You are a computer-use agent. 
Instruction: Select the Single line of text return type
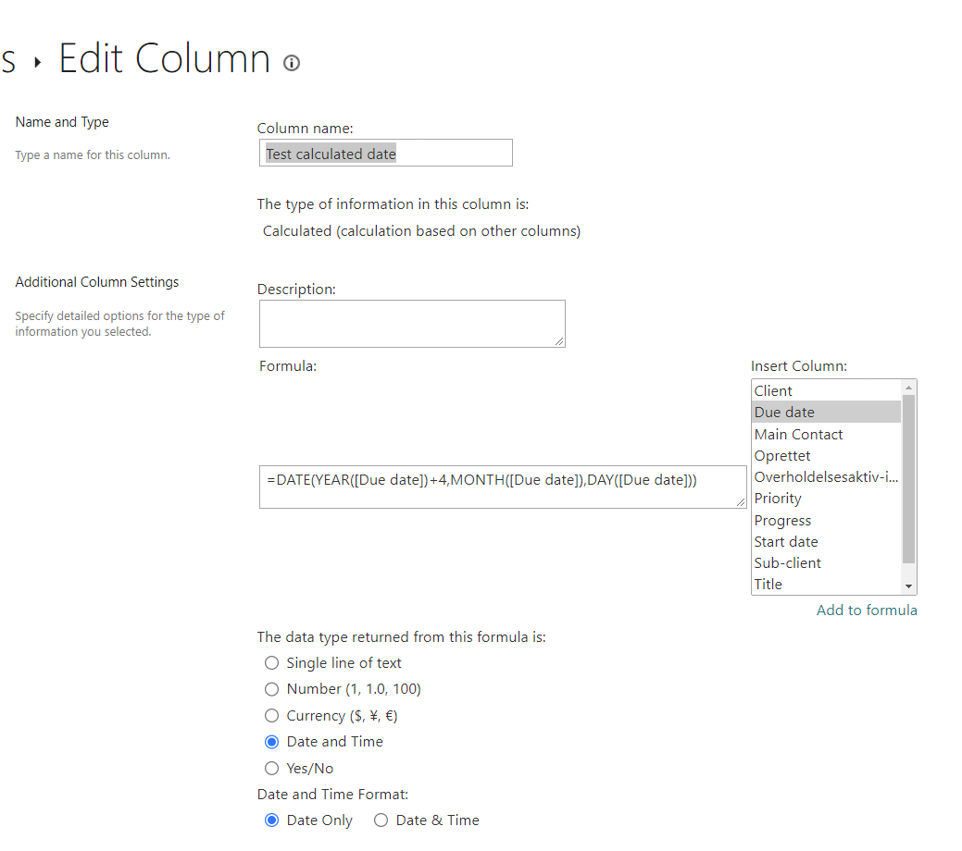(271, 662)
